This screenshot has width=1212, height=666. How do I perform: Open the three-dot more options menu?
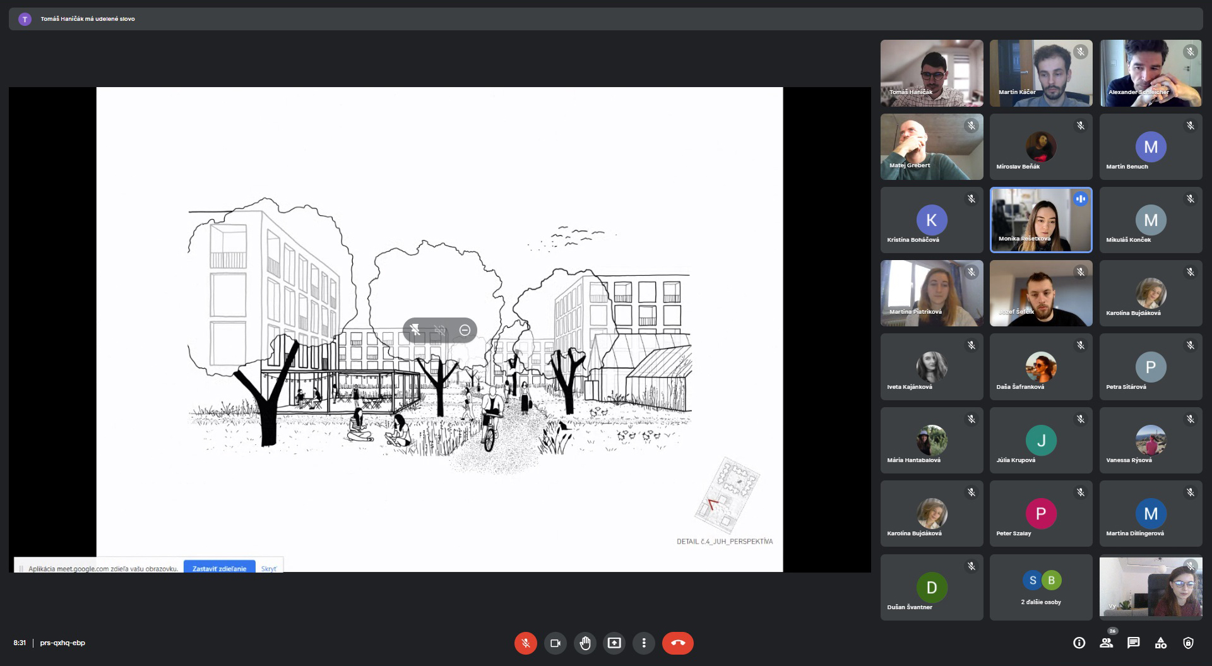pos(644,643)
